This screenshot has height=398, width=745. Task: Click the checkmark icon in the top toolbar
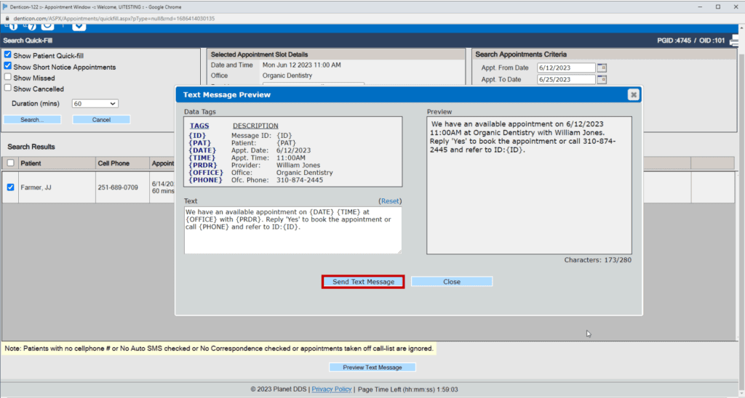[79, 26]
